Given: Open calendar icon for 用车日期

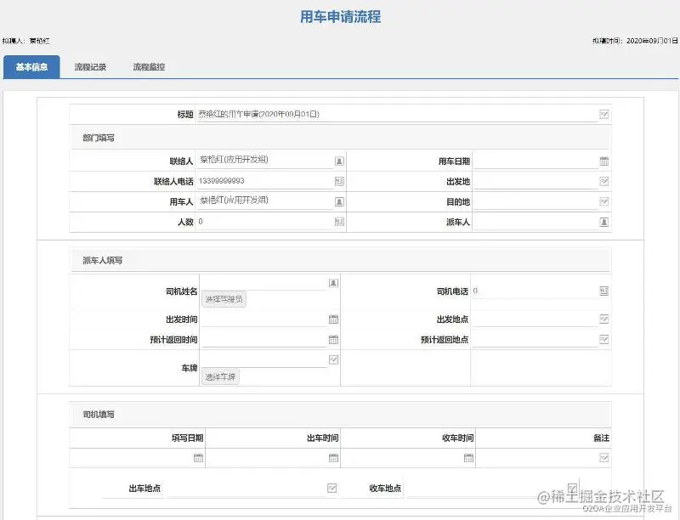Looking at the screenshot, I should pos(603,161).
